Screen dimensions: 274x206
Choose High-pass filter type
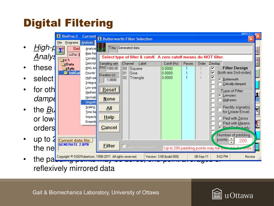(220, 100)
